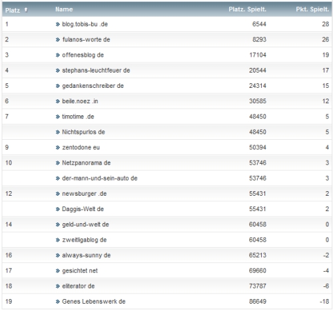Select rank value 86649
Image resolution: width=333 pixels, height=311 pixels.
258,302
